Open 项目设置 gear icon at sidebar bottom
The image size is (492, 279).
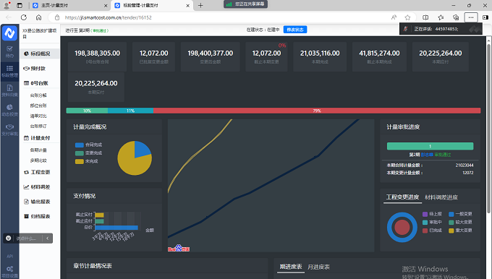coord(9,272)
